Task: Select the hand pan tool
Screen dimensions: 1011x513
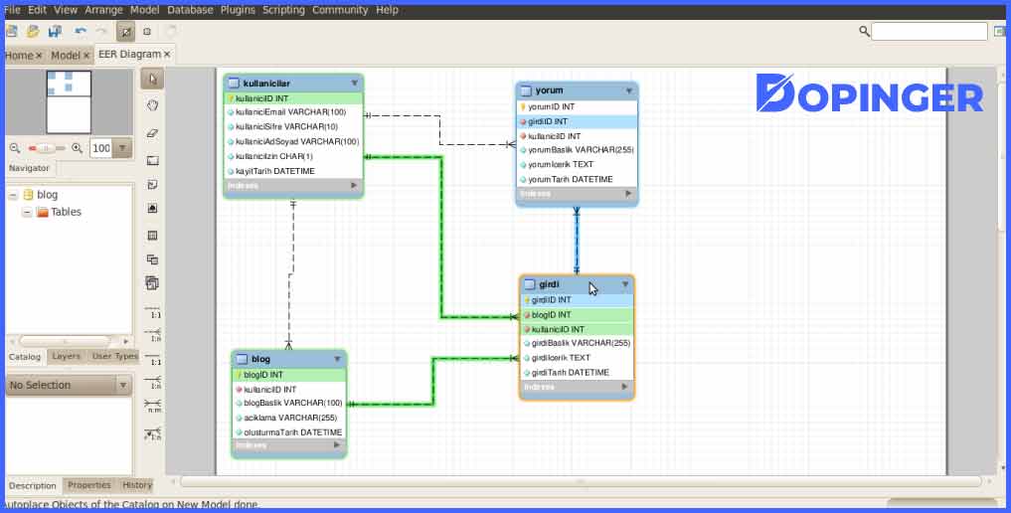Action: 152,105
